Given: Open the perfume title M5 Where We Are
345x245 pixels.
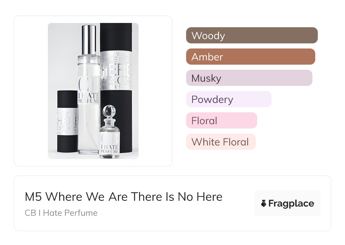Looking at the screenshot, I should (x=123, y=197).
